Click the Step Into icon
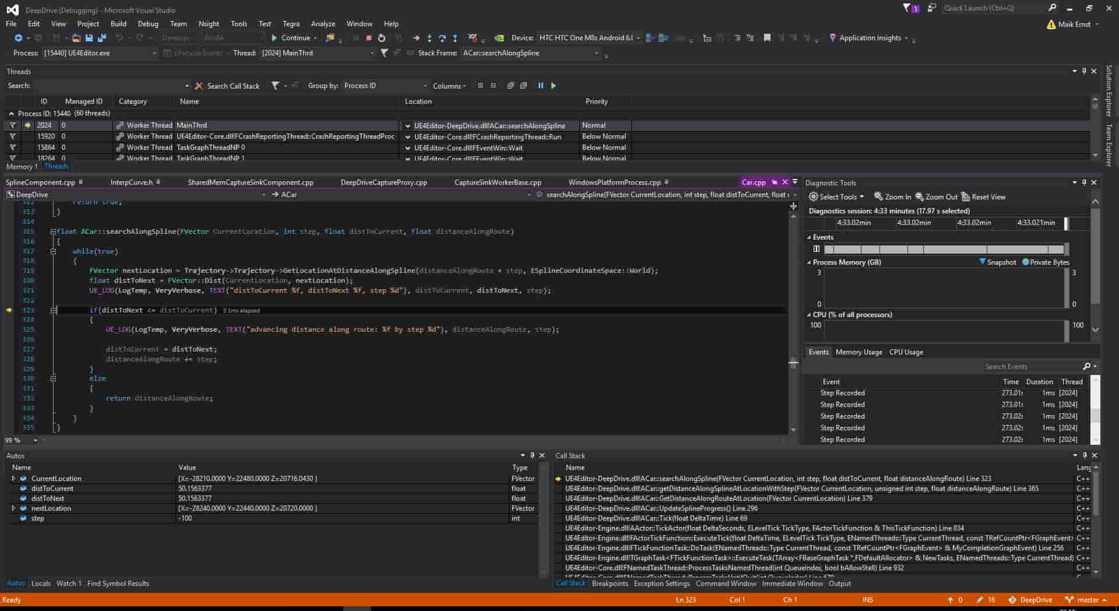 (430, 38)
